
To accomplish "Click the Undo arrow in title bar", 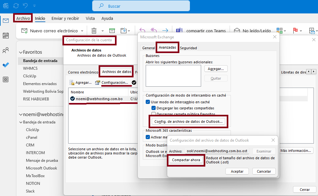I will tap(25, 6).
